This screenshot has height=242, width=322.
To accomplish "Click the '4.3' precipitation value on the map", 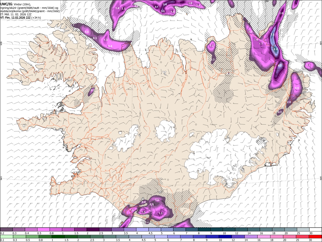I will tap(279, 66).
